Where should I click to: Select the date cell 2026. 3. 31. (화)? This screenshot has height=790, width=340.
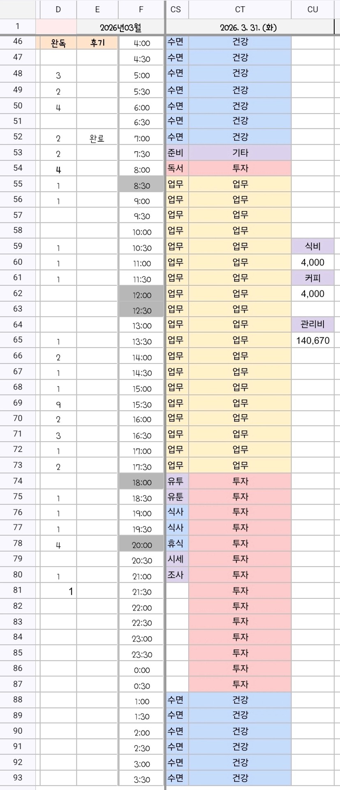point(248,28)
